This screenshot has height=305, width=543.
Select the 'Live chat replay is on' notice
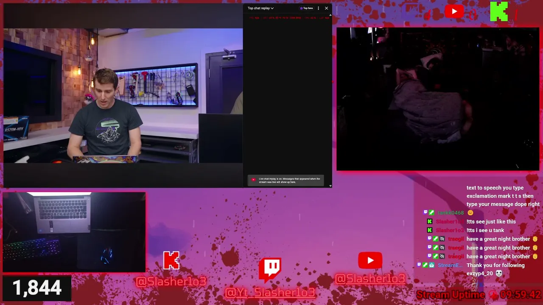pos(285,180)
